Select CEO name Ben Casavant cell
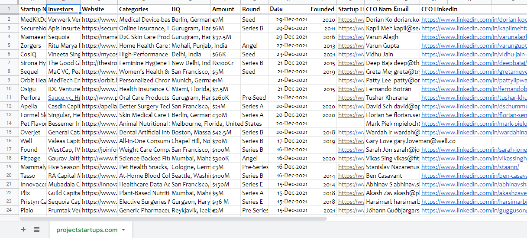Screen dimensions: 527x238 click(378, 176)
